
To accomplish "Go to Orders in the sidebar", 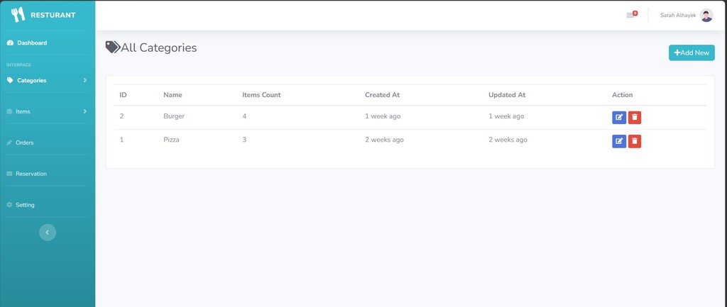I will pyautogui.click(x=24, y=143).
